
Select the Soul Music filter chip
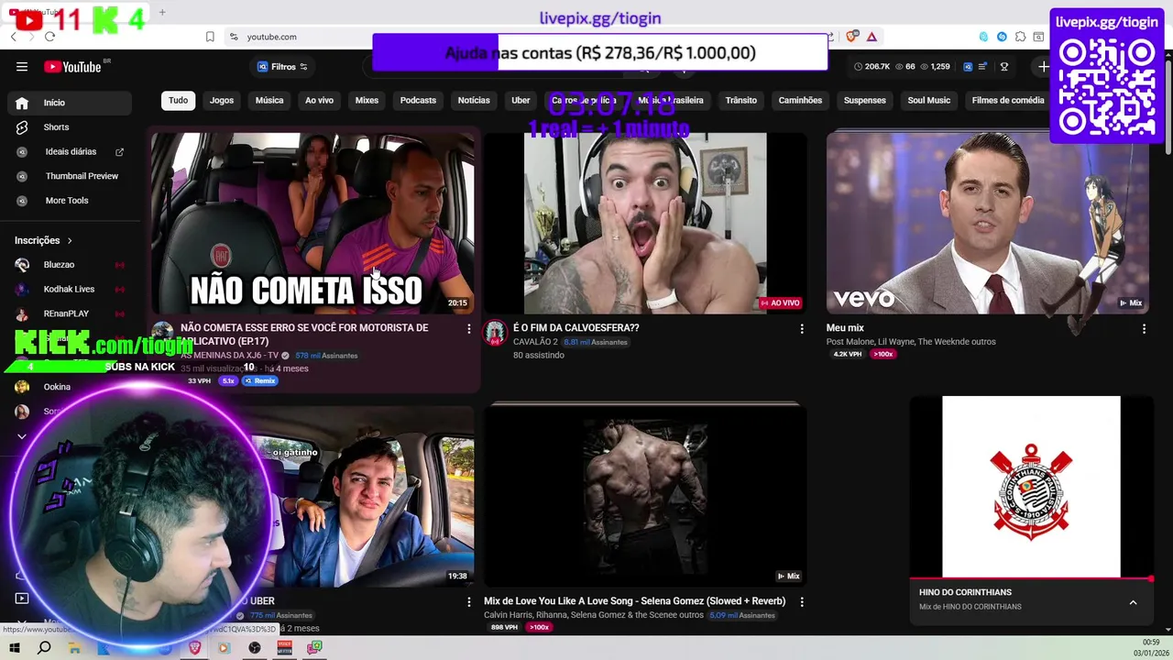(x=928, y=100)
